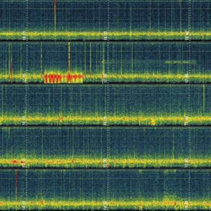The image size is (211, 211).
Task: Click the 18:30 rotated time label
Action: click(x=106, y=36)
